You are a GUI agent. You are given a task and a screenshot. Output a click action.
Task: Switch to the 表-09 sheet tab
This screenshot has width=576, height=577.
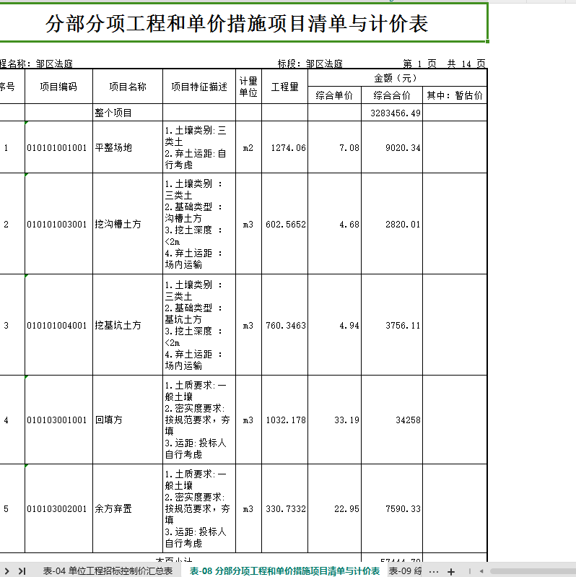click(x=406, y=571)
